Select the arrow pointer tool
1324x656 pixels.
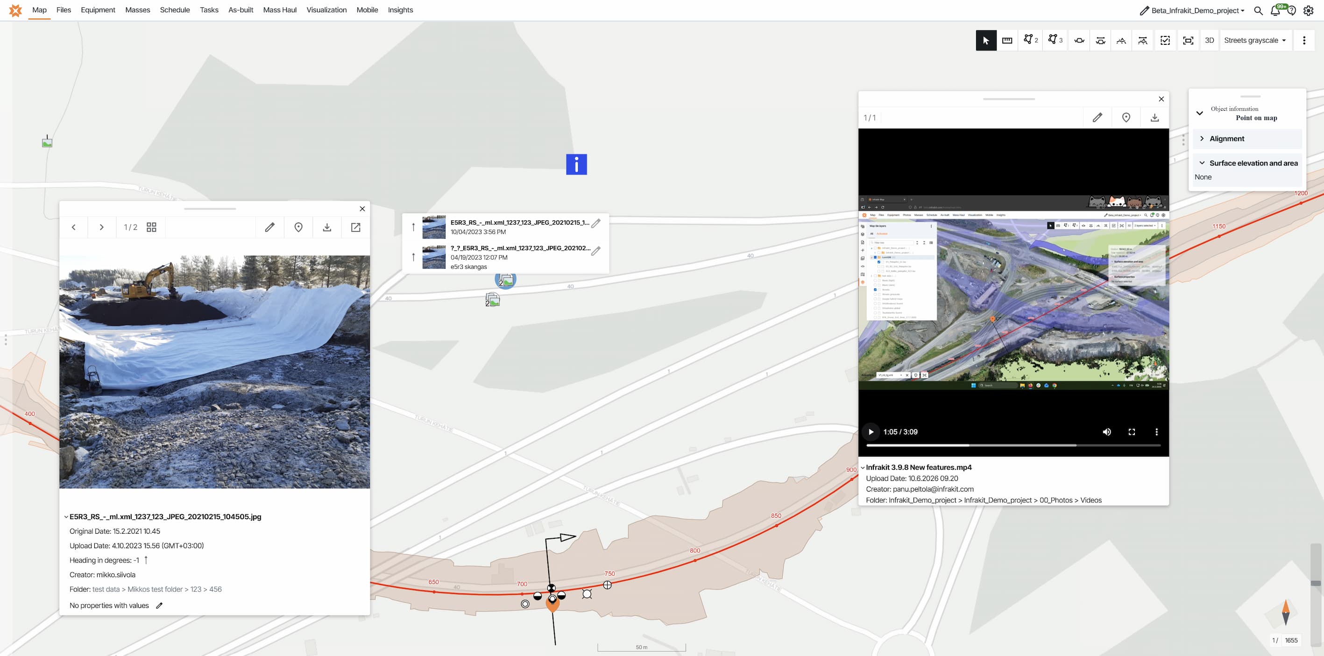coord(986,41)
